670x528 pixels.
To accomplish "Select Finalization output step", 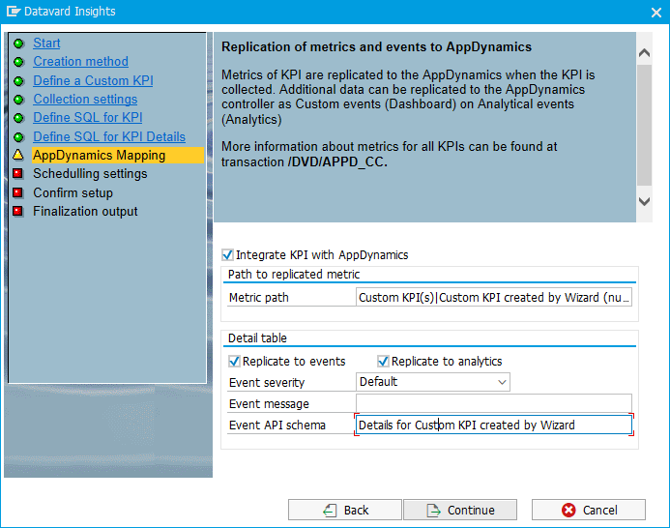I will (85, 211).
